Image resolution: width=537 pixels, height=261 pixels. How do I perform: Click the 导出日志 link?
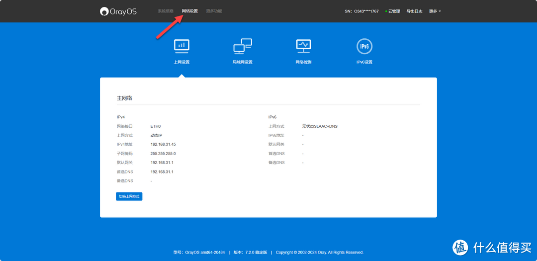(414, 11)
